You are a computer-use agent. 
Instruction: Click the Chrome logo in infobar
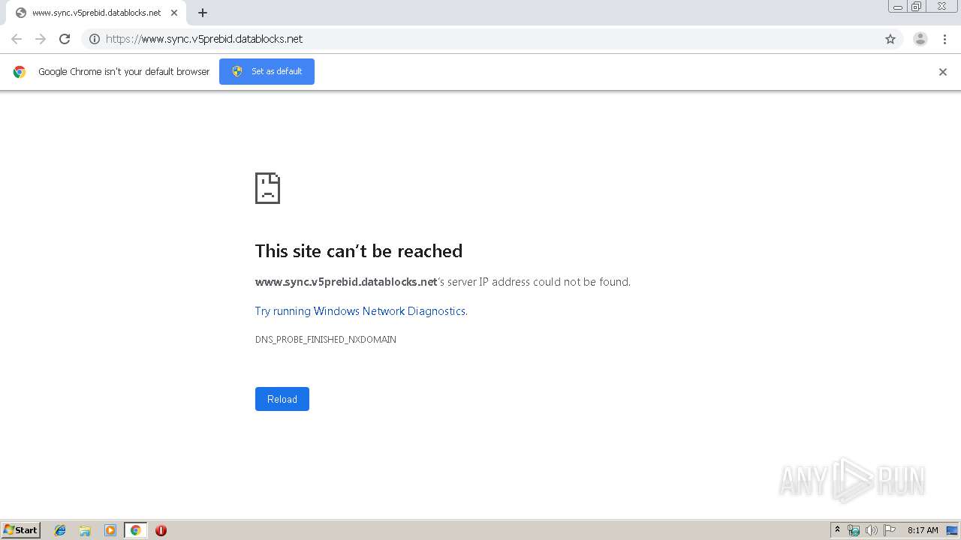pyautogui.click(x=20, y=72)
